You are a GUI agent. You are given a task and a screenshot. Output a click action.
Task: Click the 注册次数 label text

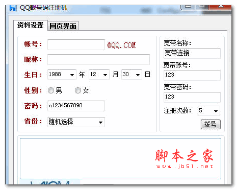(x=177, y=111)
